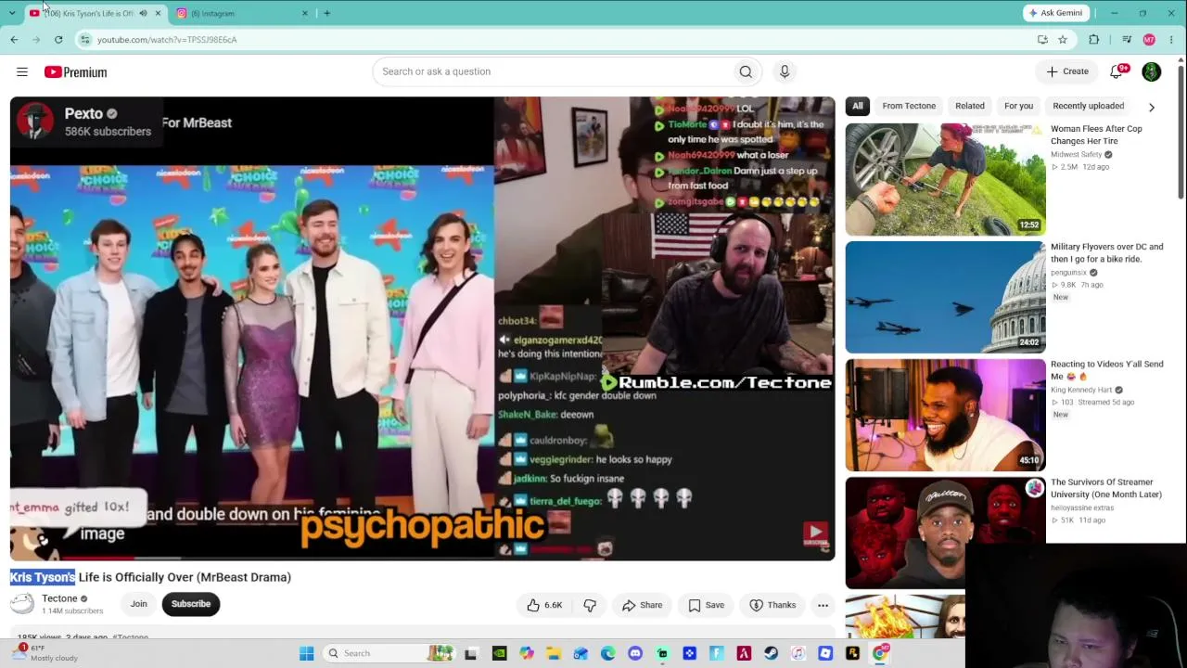Open Chrome three-dot menu
The image size is (1187, 668).
tap(1172, 40)
